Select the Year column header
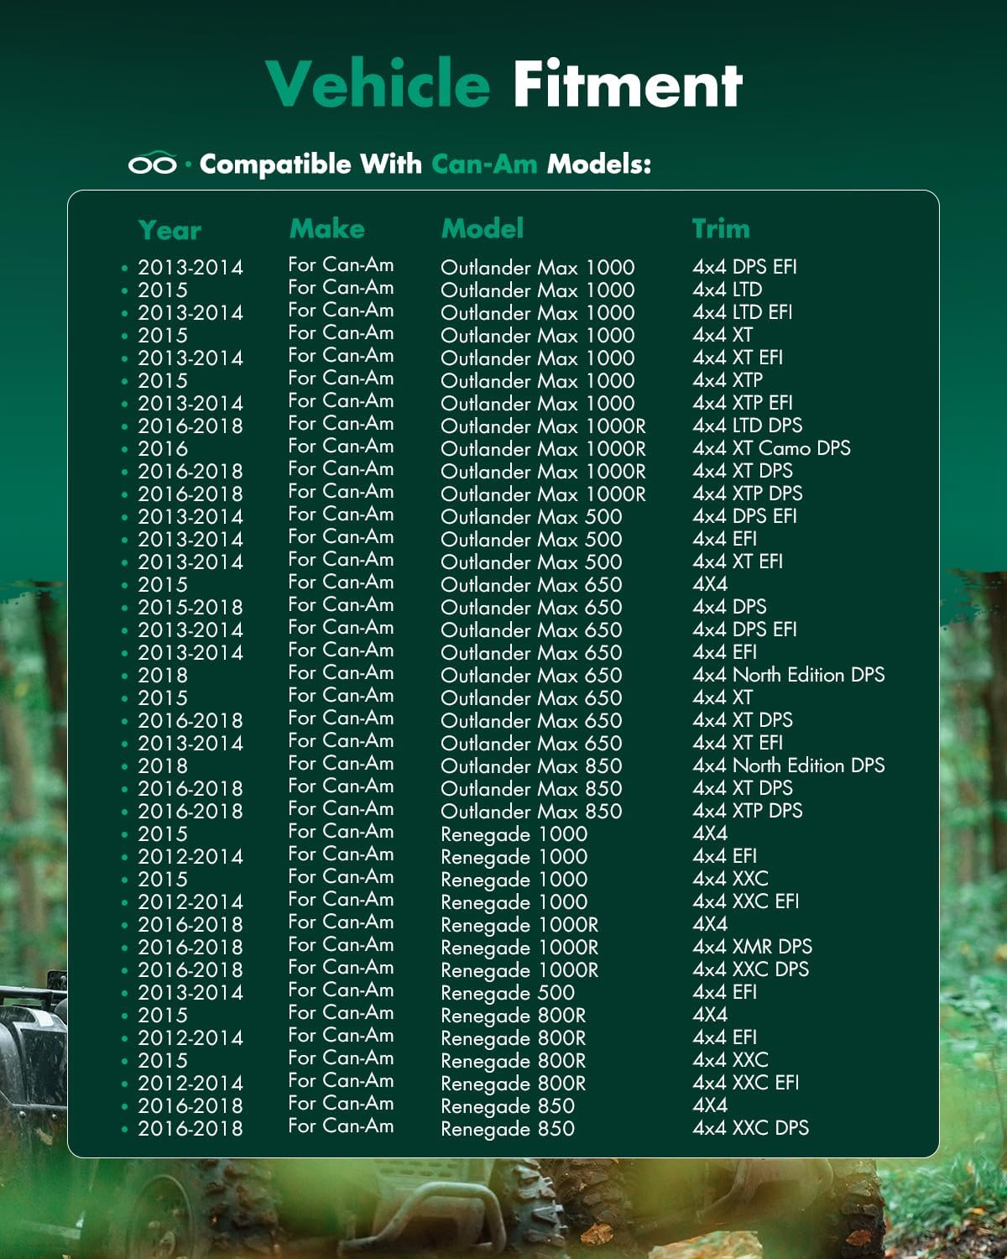Viewport: 1007px width, 1259px height. (170, 230)
